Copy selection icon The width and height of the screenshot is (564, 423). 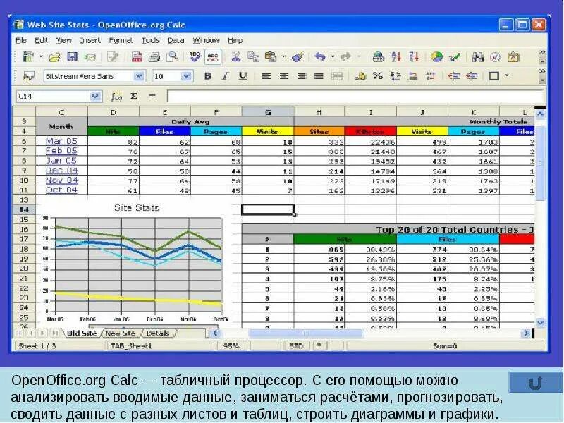coord(254,57)
